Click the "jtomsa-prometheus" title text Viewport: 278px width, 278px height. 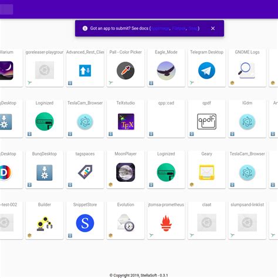coord(166,205)
